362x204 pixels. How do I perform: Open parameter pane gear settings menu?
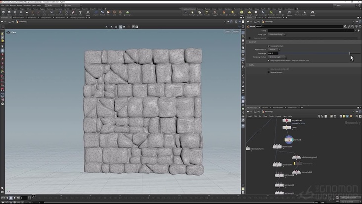345,26
